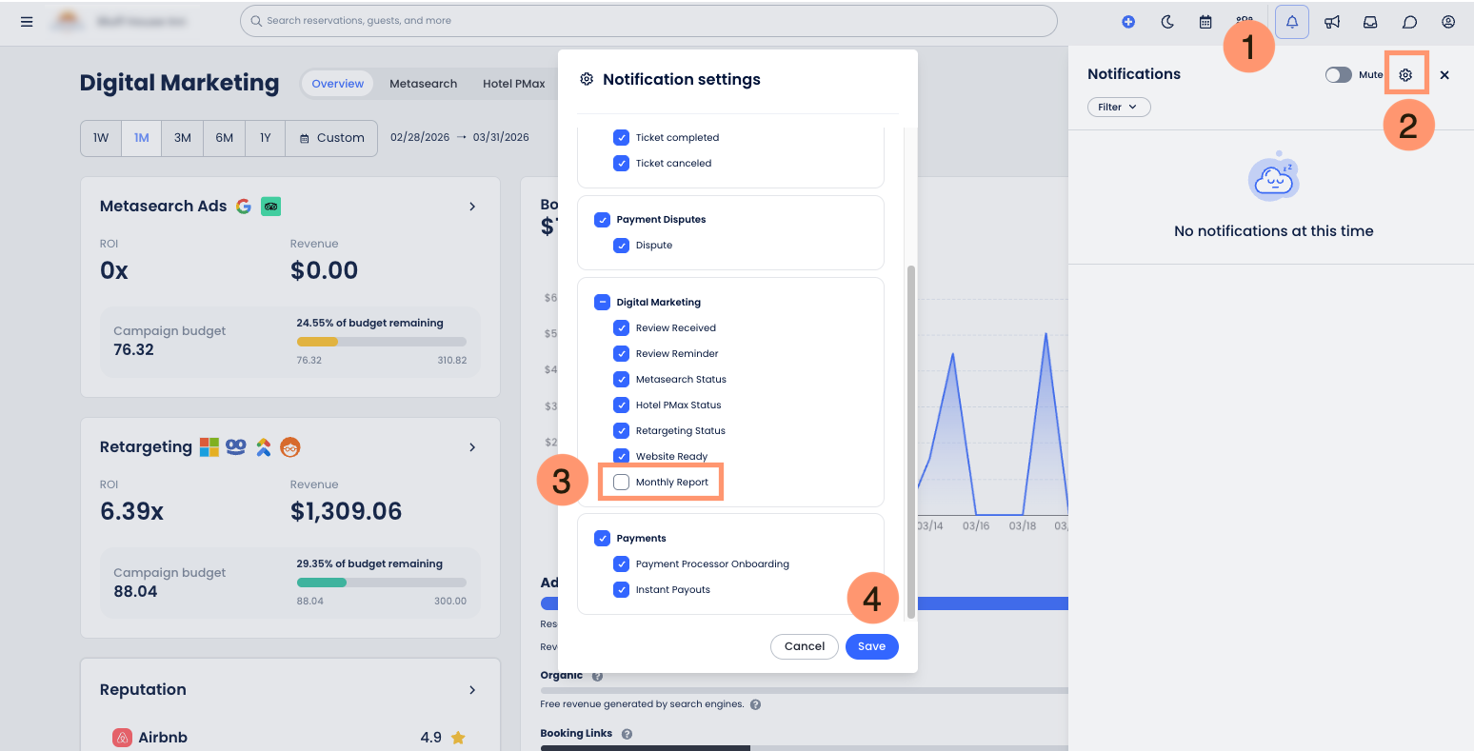Open the calendar icon in top bar

click(x=1205, y=22)
